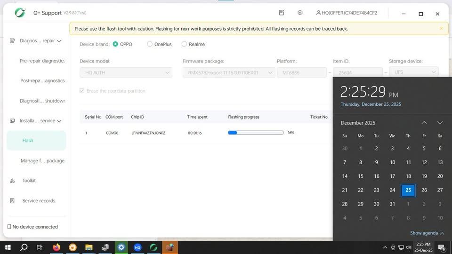Open the volume tray icon
The width and height of the screenshot is (452, 254).
409,247
